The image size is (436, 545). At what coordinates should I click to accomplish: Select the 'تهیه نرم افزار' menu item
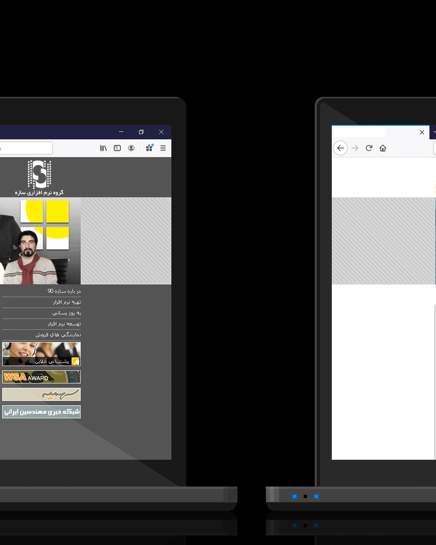click(67, 302)
